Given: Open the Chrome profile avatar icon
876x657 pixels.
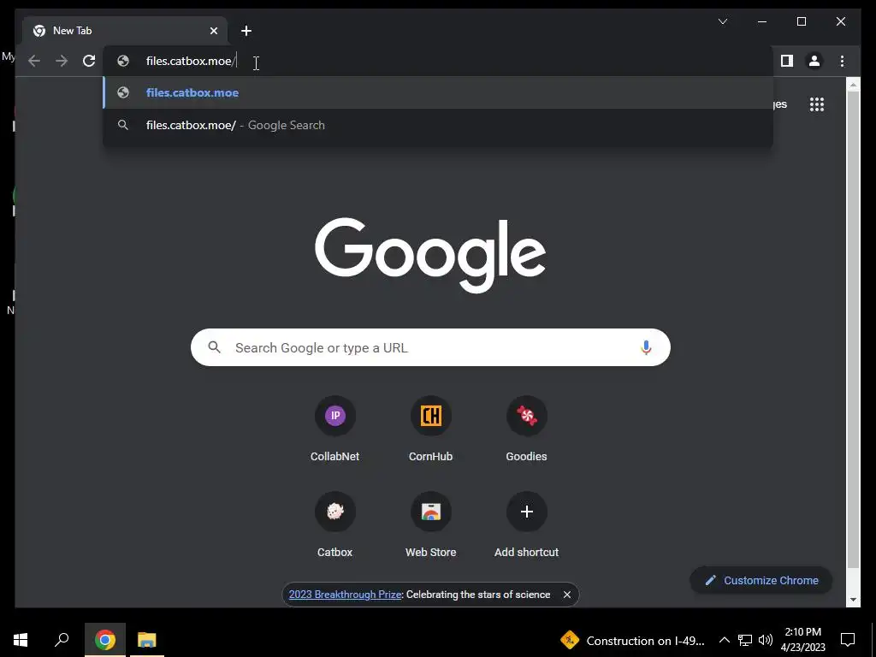Looking at the screenshot, I should coord(814,61).
